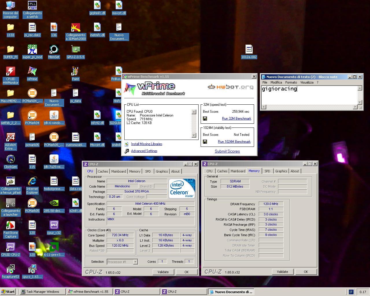370x296 pixels.
Task: Open the Modifica menu in Blocco note
Action: click(x=276, y=82)
